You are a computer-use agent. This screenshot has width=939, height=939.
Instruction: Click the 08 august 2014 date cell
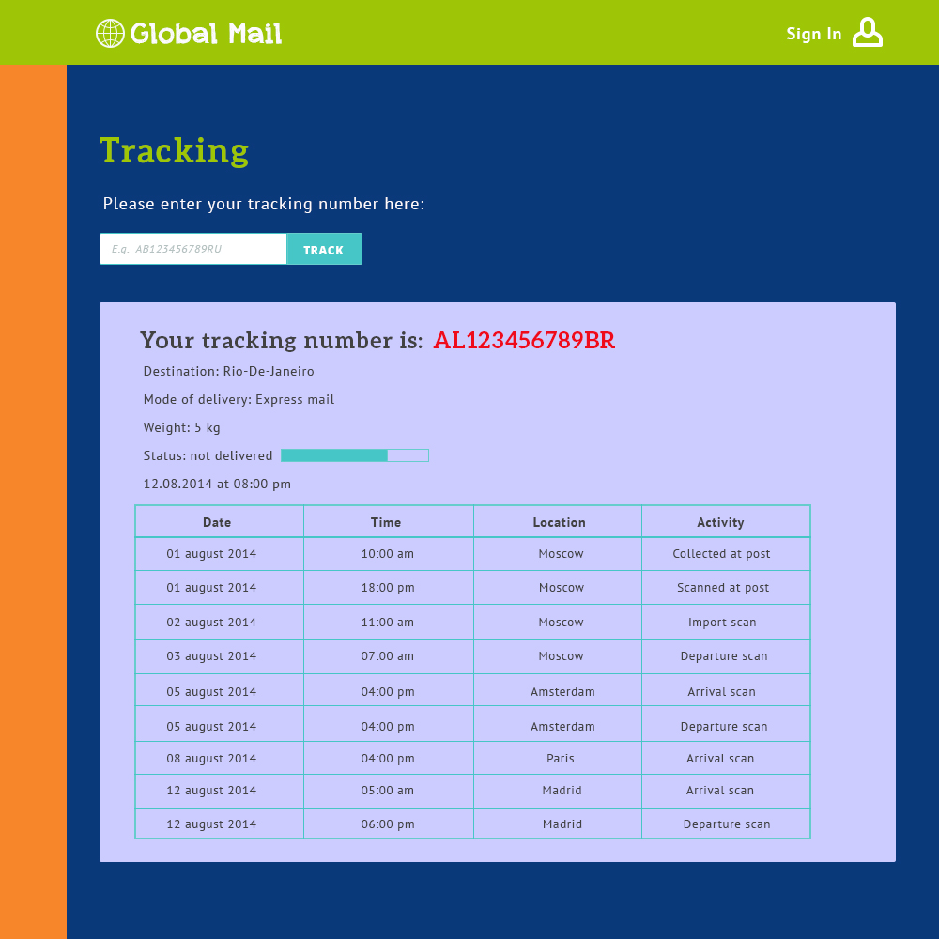click(x=211, y=759)
